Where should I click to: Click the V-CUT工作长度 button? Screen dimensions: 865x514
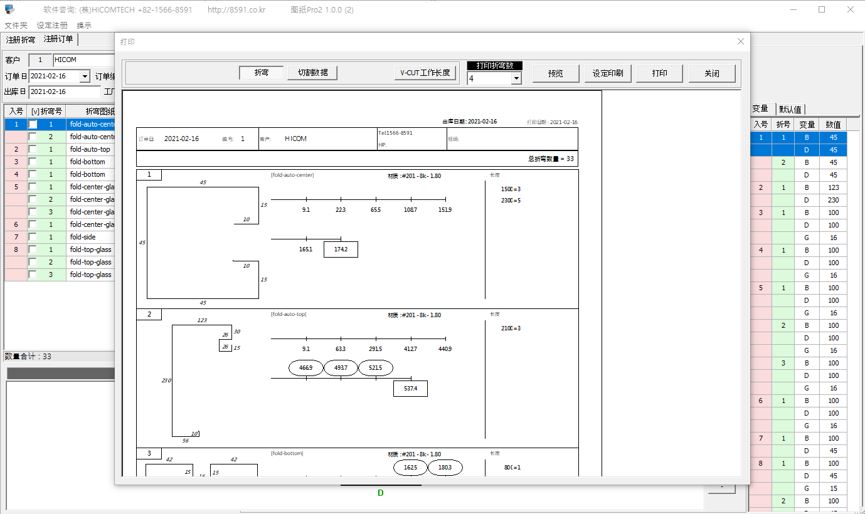click(425, 73)
